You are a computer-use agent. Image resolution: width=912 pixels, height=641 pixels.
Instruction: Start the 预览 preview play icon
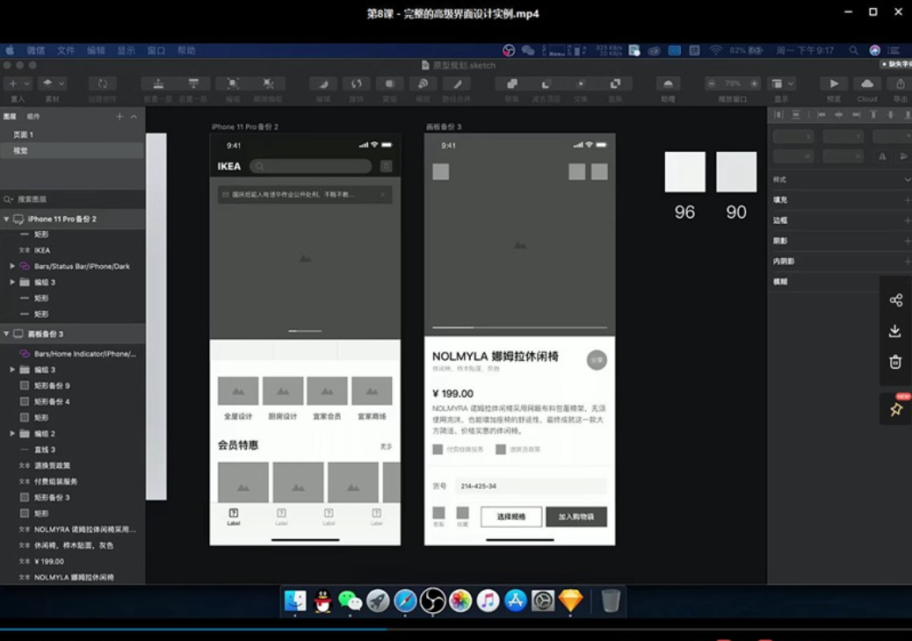point(834,83)
